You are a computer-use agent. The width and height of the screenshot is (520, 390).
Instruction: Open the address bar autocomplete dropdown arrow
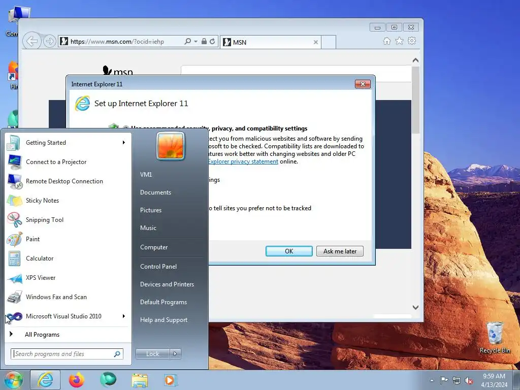coord(196,42)
